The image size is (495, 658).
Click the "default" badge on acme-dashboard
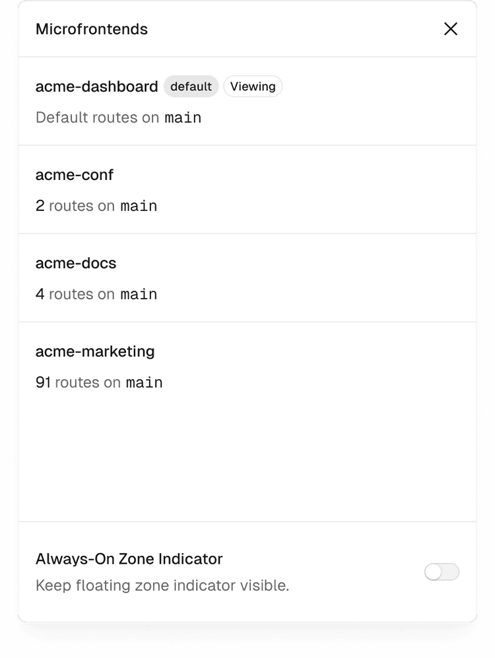coord(191,86)
